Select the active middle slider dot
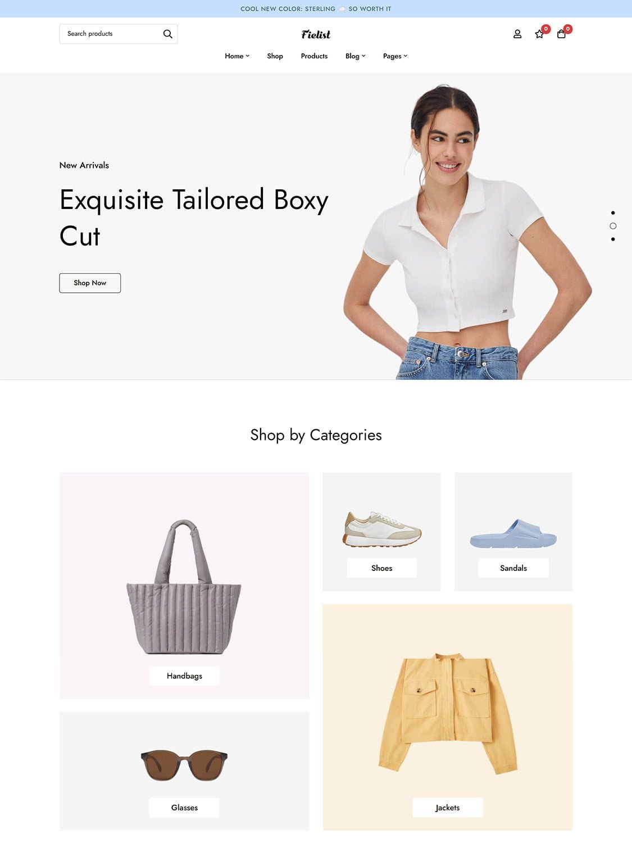Image resolution: width=632 pixels, height=843 pixels. [613, 226]
